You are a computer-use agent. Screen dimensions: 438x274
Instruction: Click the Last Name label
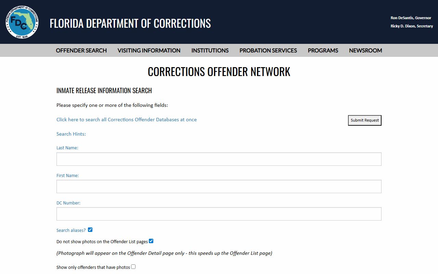click(67, 148)
